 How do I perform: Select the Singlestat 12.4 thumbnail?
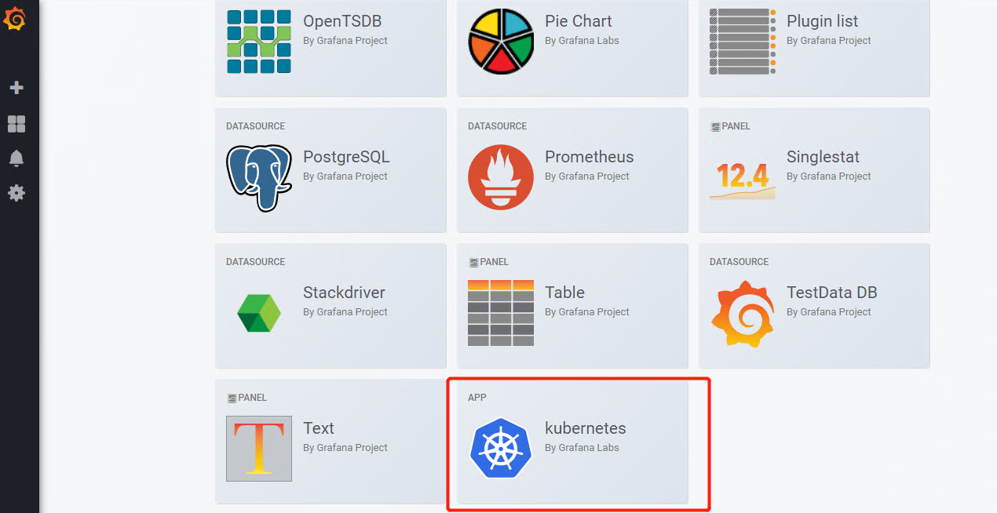point(743,177)
